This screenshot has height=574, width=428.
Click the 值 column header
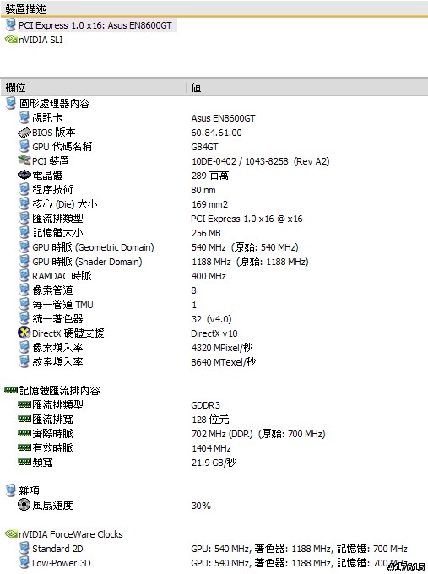point(196,88)
